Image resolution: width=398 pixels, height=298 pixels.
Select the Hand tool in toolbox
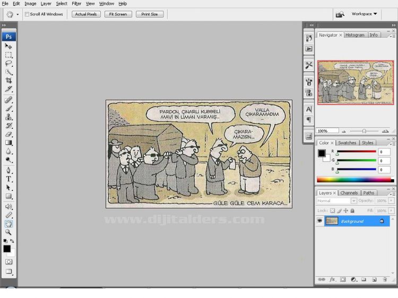8,224
